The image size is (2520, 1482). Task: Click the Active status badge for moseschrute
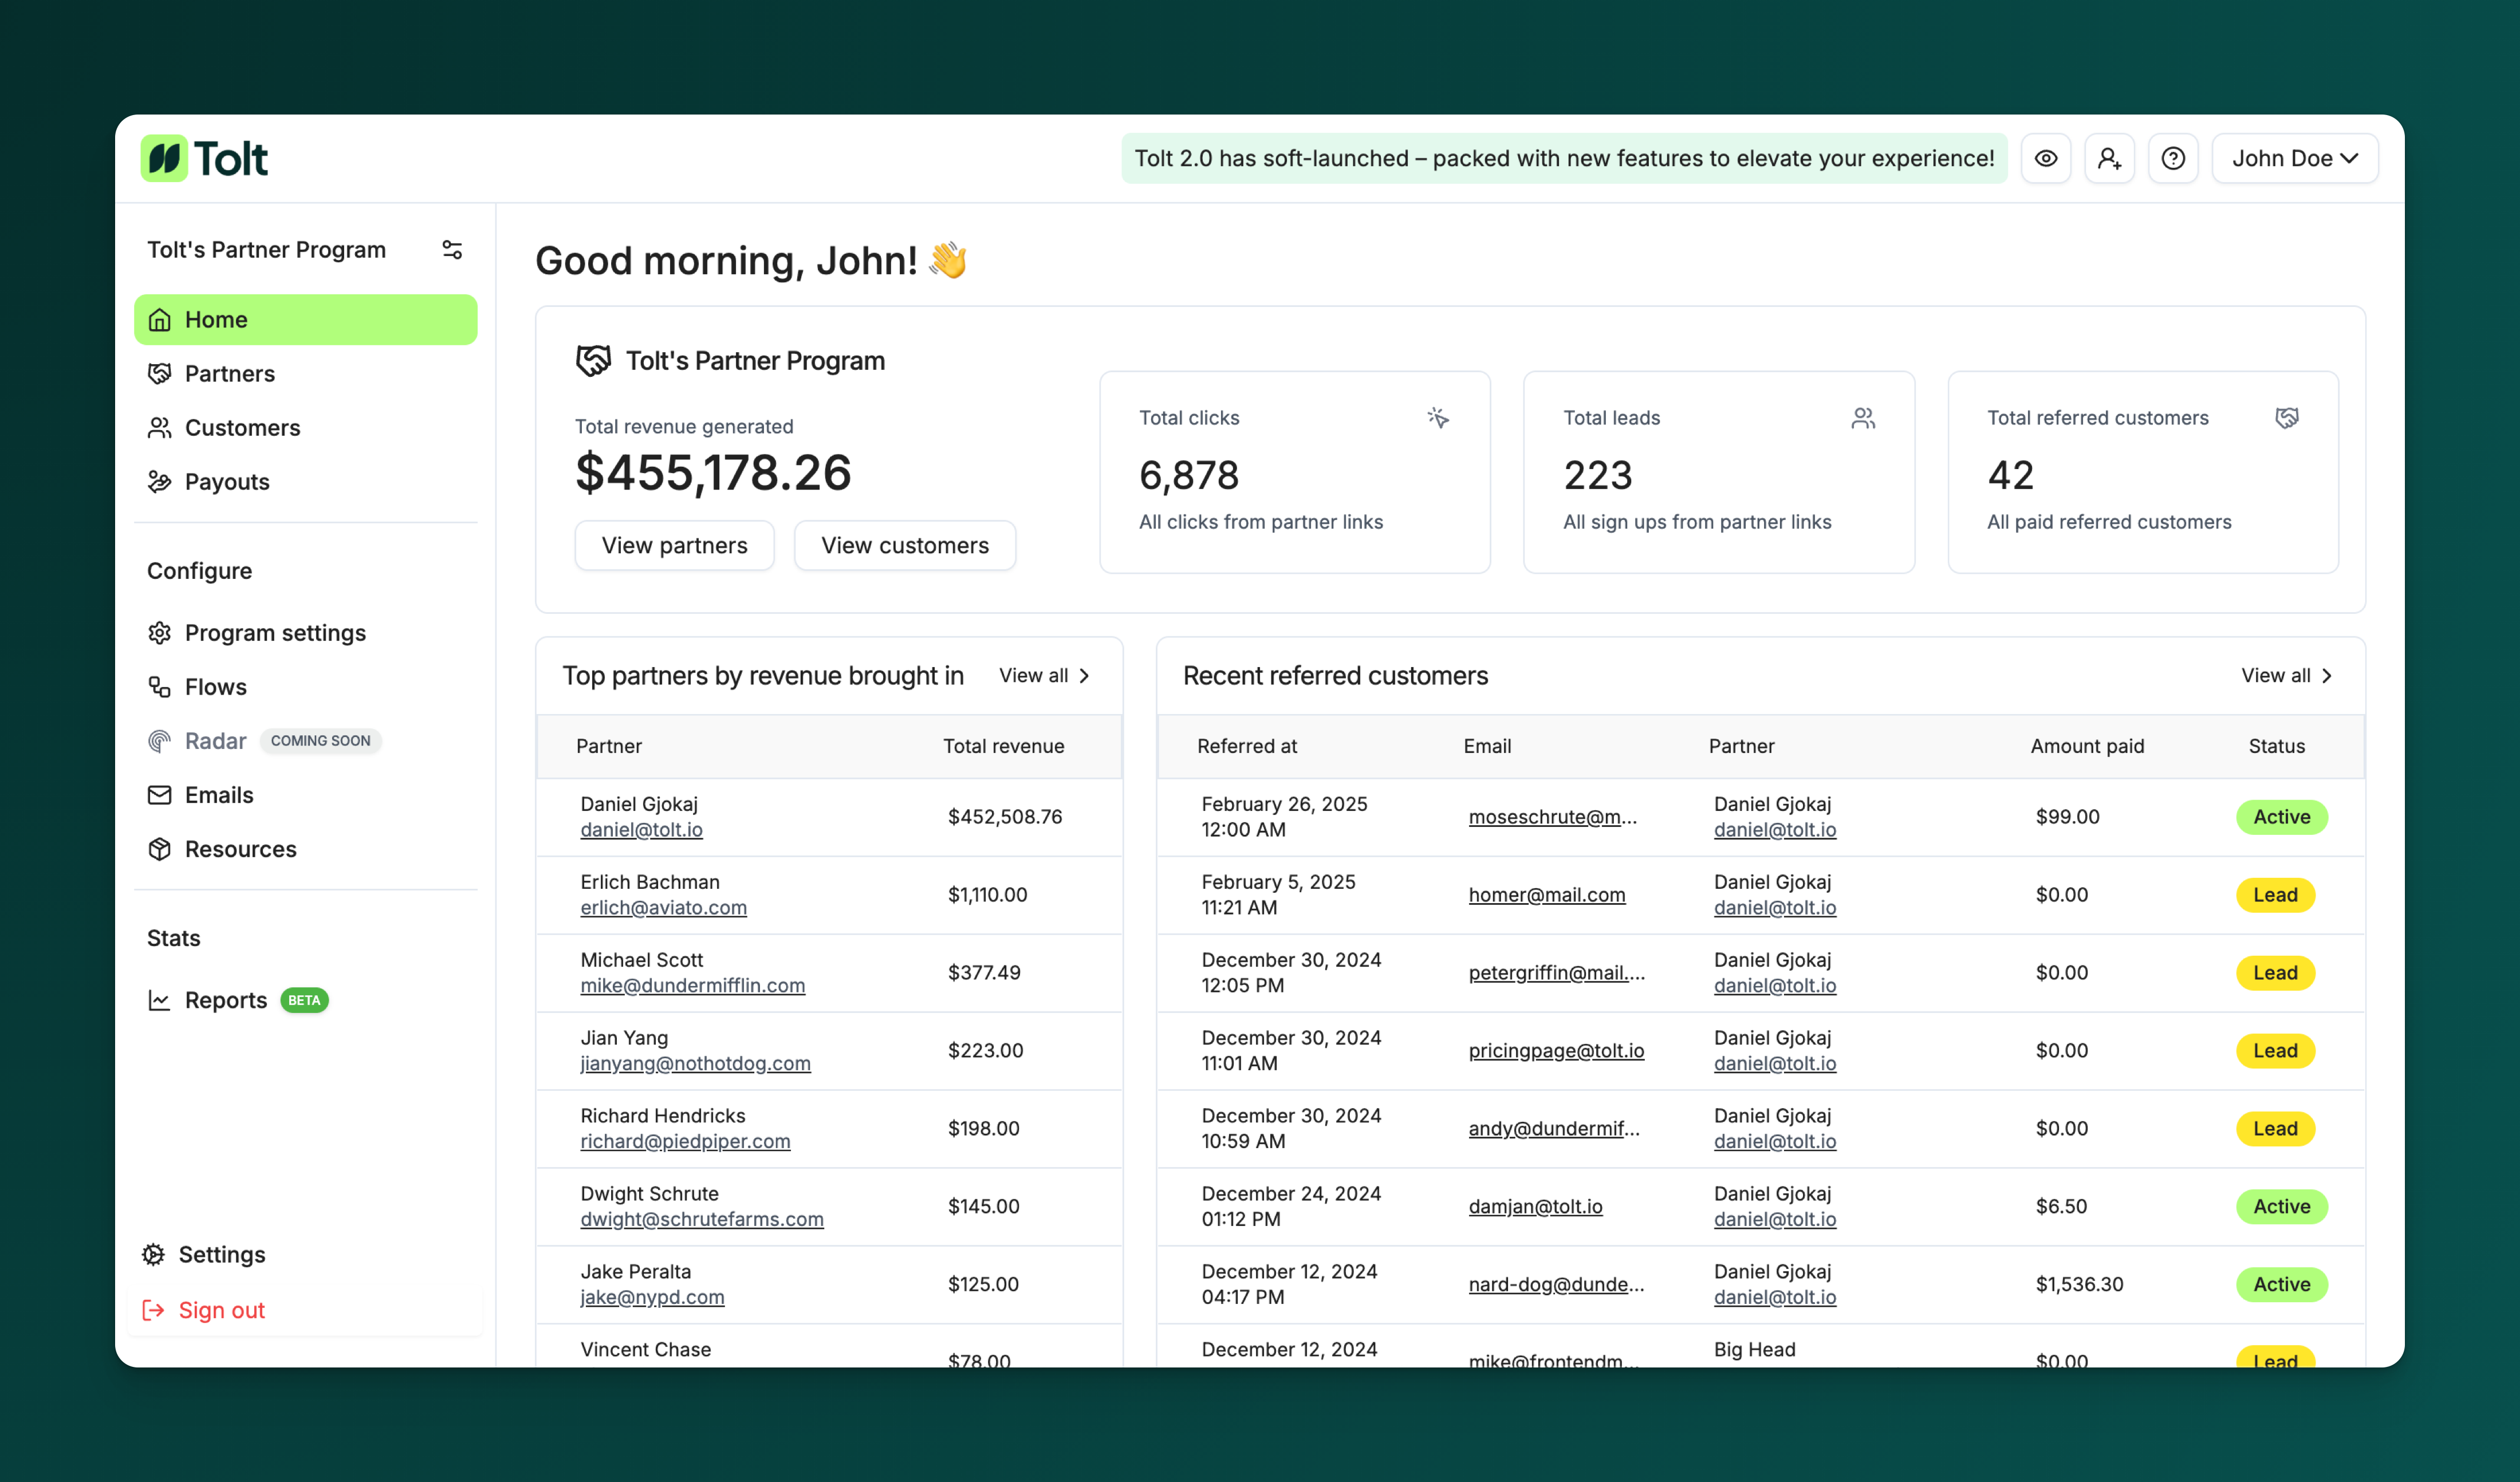click(x=2281, y=816)
